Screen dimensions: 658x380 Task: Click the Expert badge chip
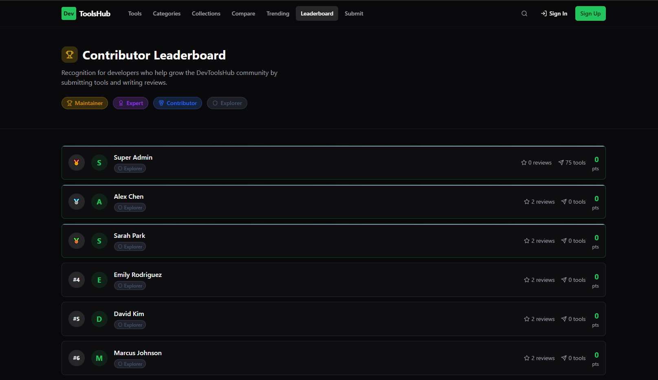(130, 103)
